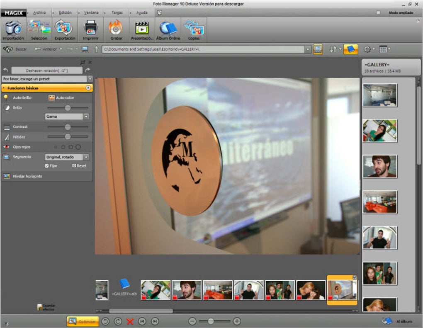Open the GALLERY.alb album file
This screenshot has height=328, width=423.
tap(124, 288)
